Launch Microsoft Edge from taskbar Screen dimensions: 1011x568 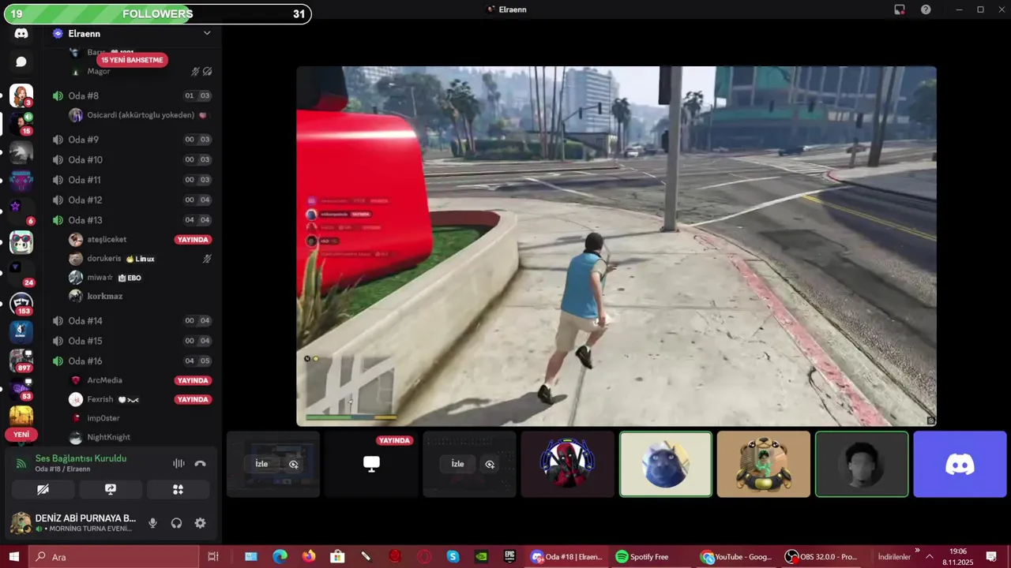point(280,557)
